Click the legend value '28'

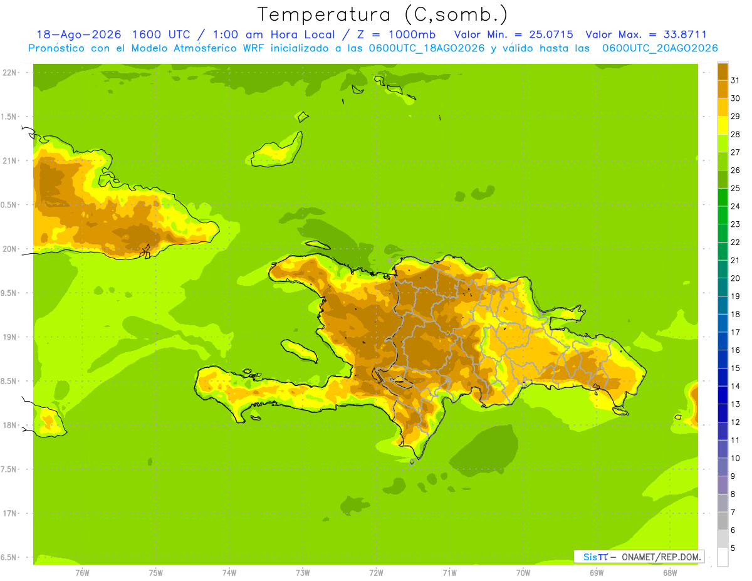point(736,134)
